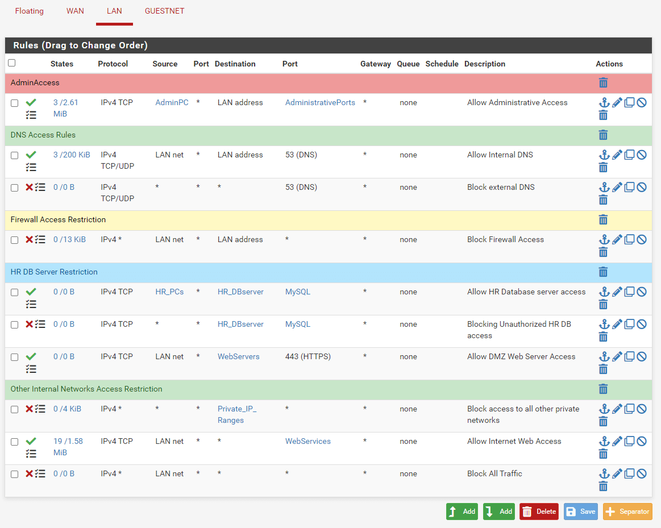Edit Allow DMZ Web Server Access rule
Viewport: 661px width, 528px height.
coord(617,356)
